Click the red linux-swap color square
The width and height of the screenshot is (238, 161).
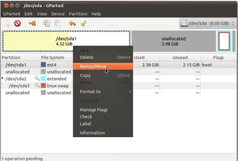pos(43,86)
